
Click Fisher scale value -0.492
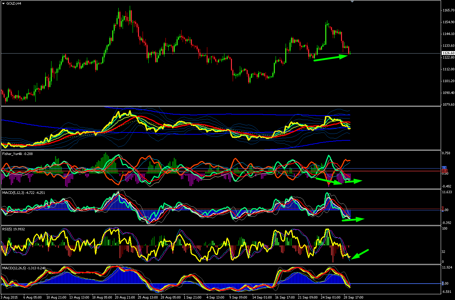(x=447, y=186)
